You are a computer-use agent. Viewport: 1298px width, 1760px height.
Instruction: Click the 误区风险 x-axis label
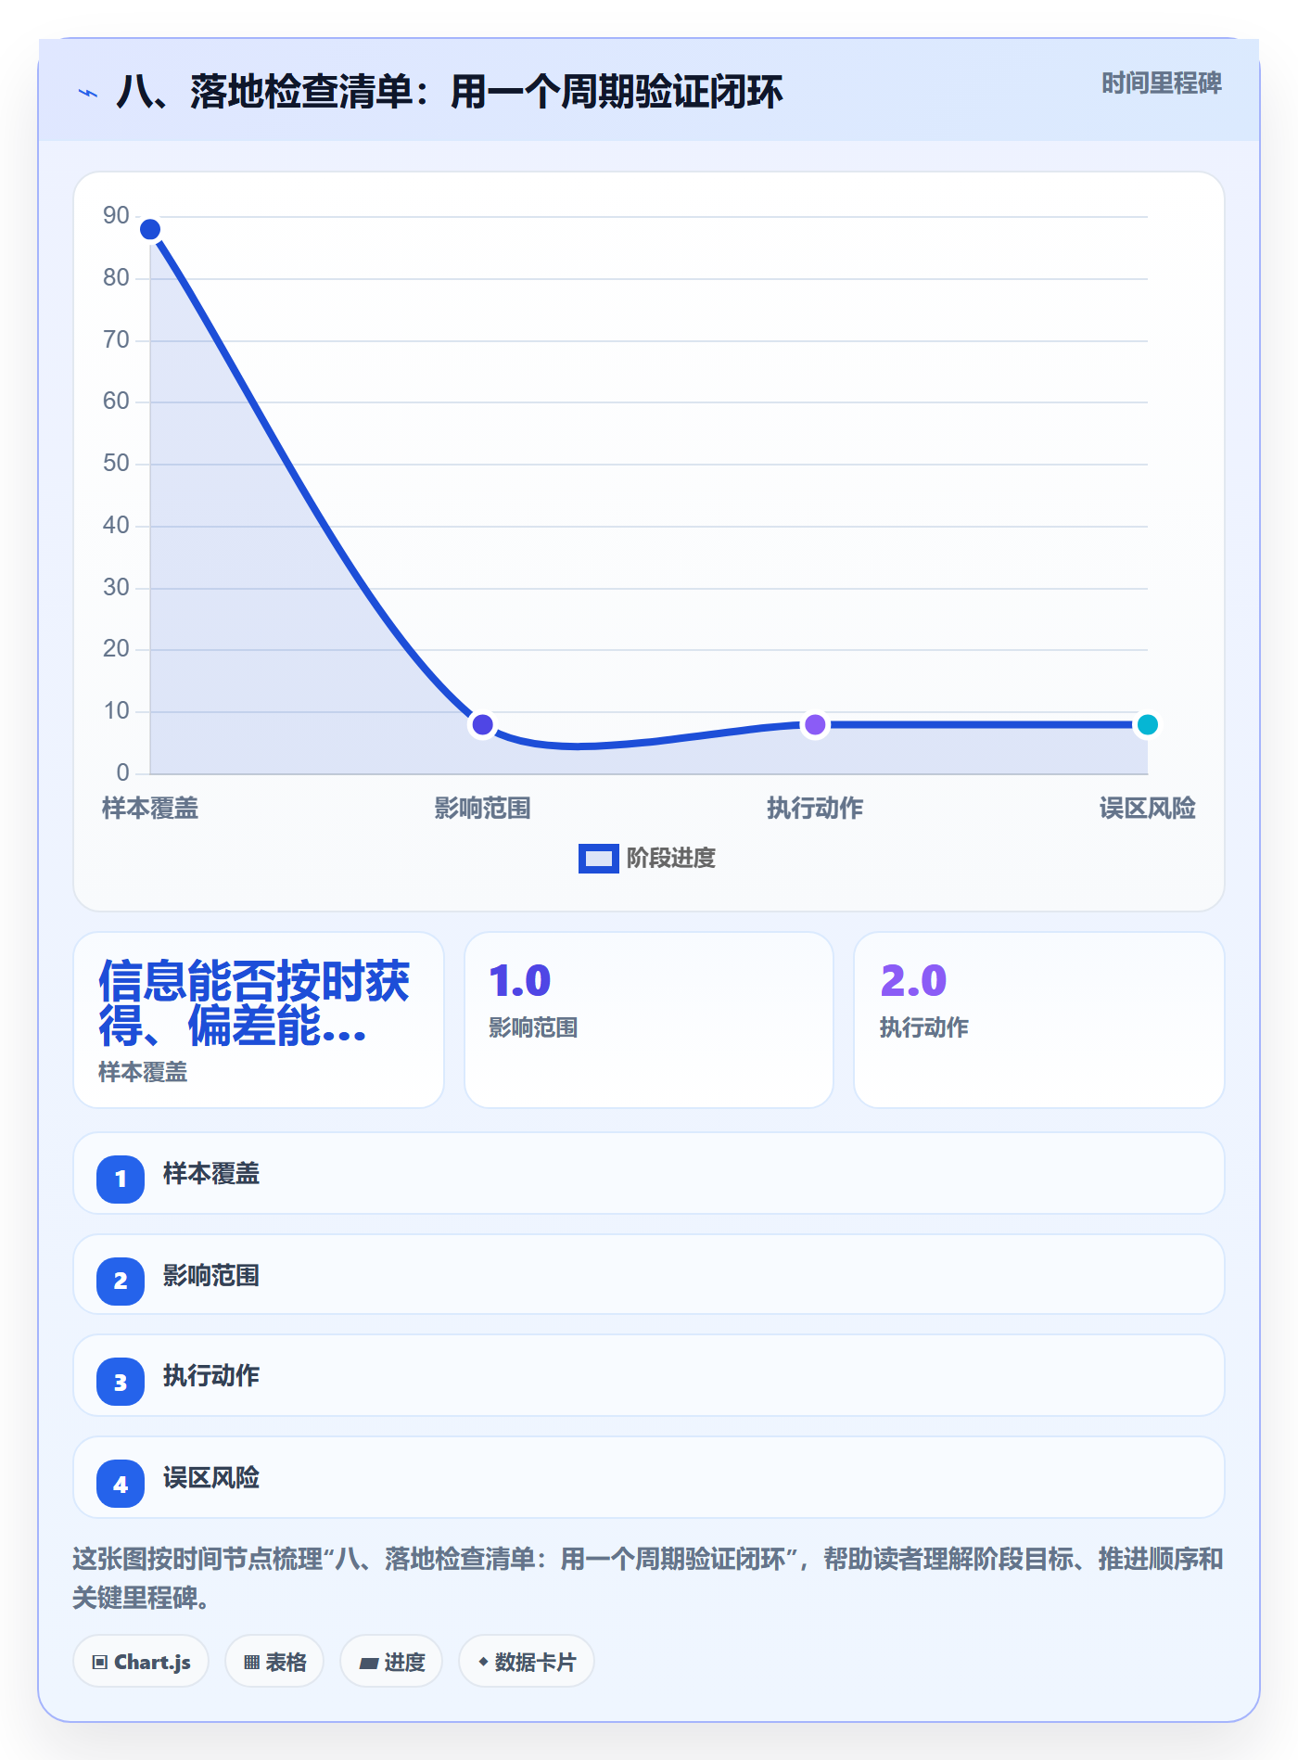[x=1147, y=809]
